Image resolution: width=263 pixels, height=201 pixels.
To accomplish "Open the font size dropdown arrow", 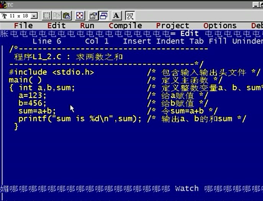I will click(x=34, y=16).
